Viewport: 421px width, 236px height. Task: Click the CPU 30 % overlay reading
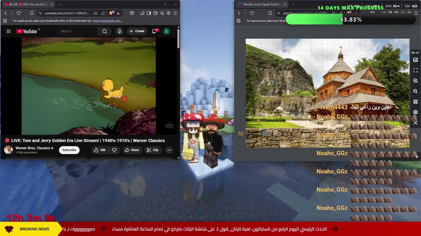click(x=392, y=6)
